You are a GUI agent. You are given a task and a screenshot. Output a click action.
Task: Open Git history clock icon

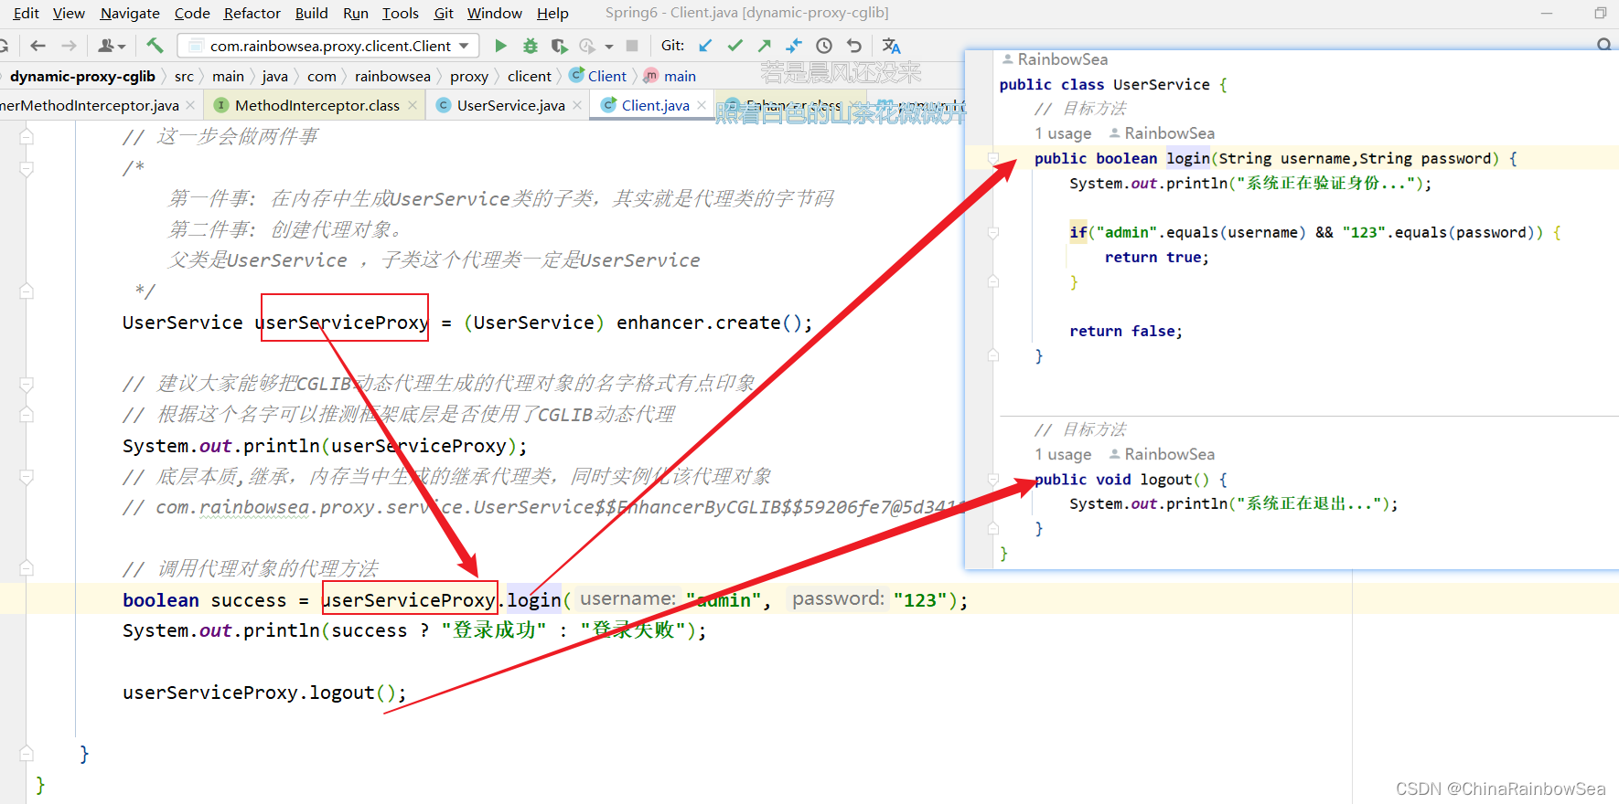click(824, 46)
